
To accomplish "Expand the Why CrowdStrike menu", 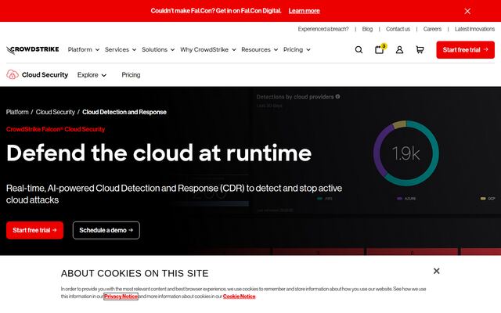I will pyautogui.click(x=208, y=49).
